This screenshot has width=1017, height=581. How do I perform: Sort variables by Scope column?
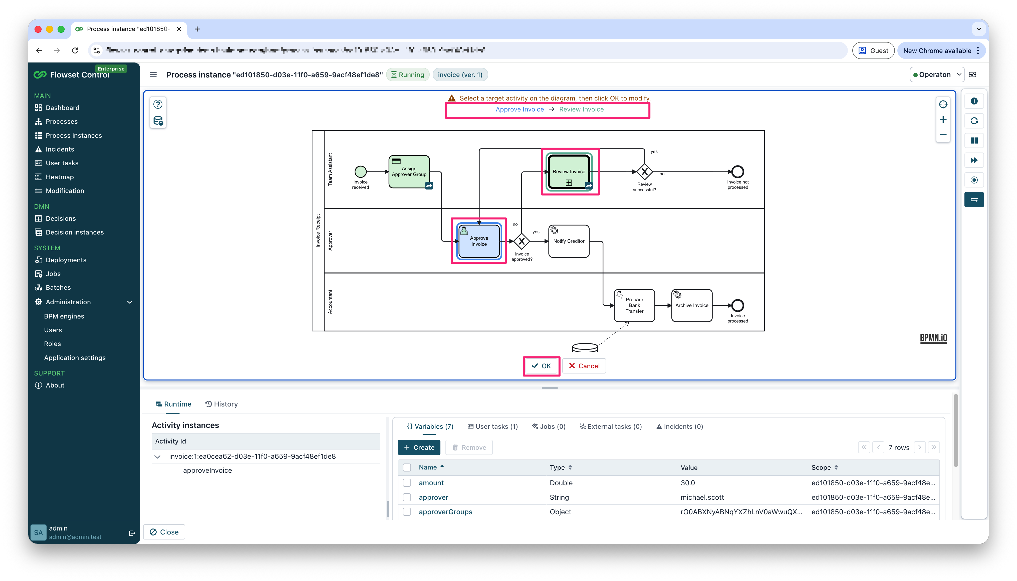click(x=825, y=467)
